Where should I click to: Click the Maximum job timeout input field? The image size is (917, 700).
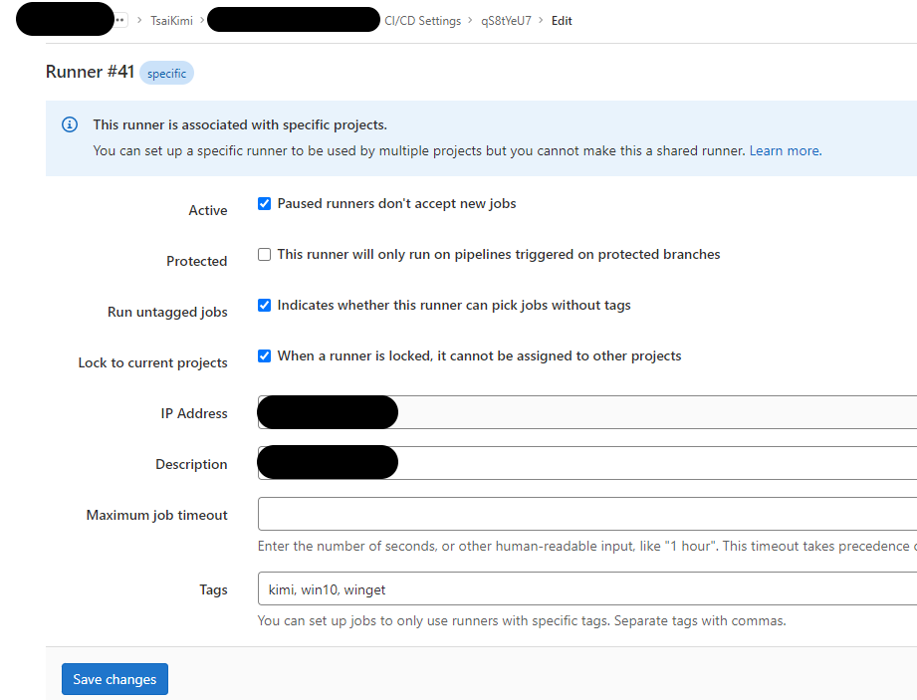point(498,515)
